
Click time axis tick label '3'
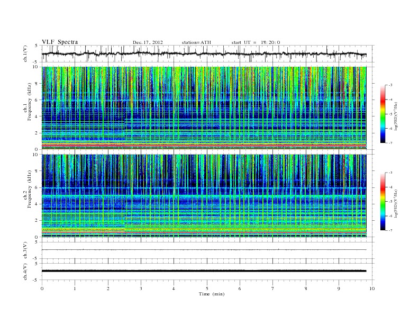[x=141, y=289]
